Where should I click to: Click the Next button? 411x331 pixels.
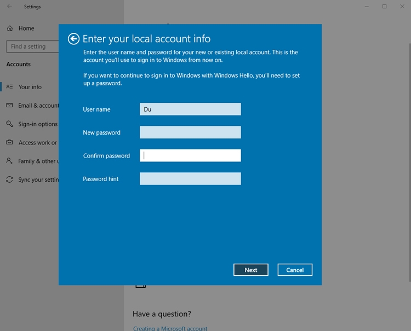[251, 270]
